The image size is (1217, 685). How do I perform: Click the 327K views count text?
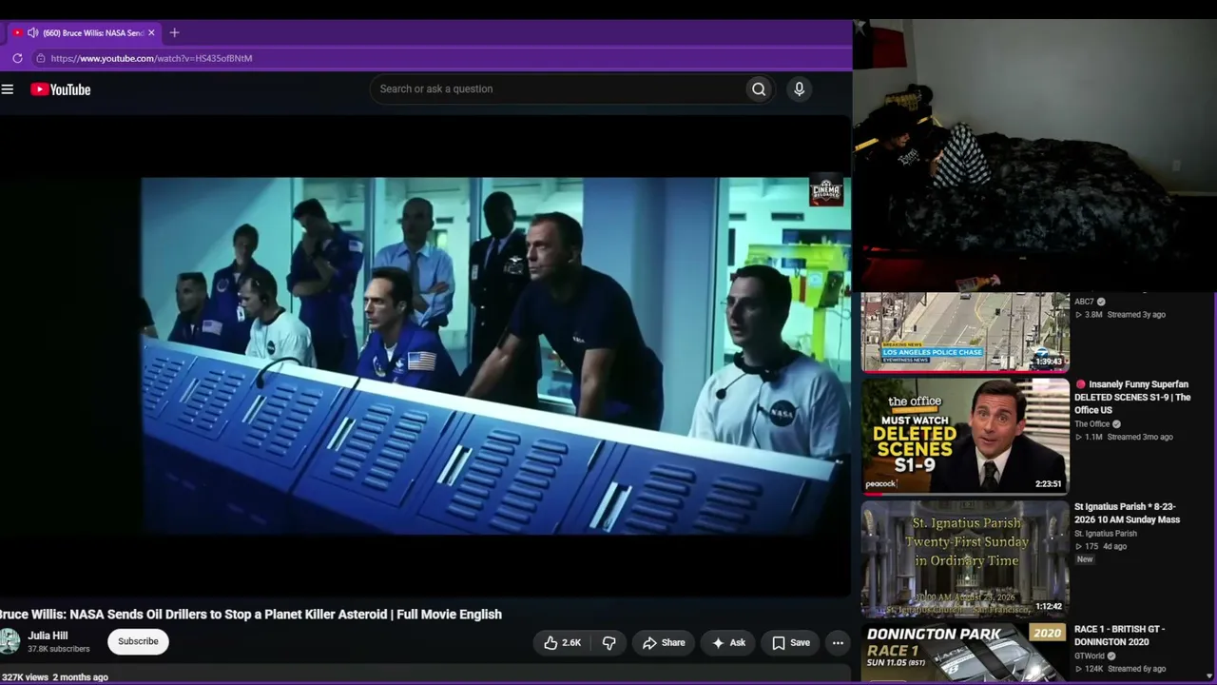24,677
